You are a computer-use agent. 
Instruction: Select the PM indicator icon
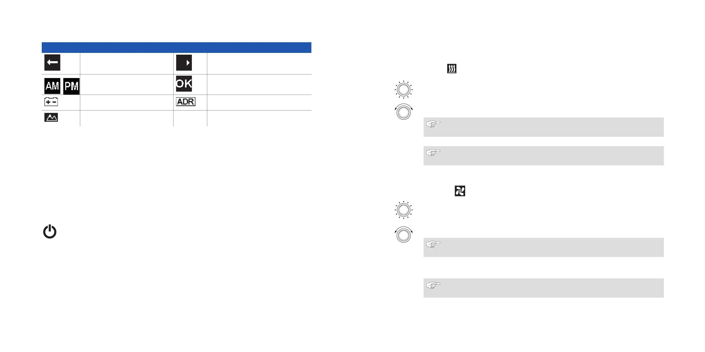coord(71,86)
